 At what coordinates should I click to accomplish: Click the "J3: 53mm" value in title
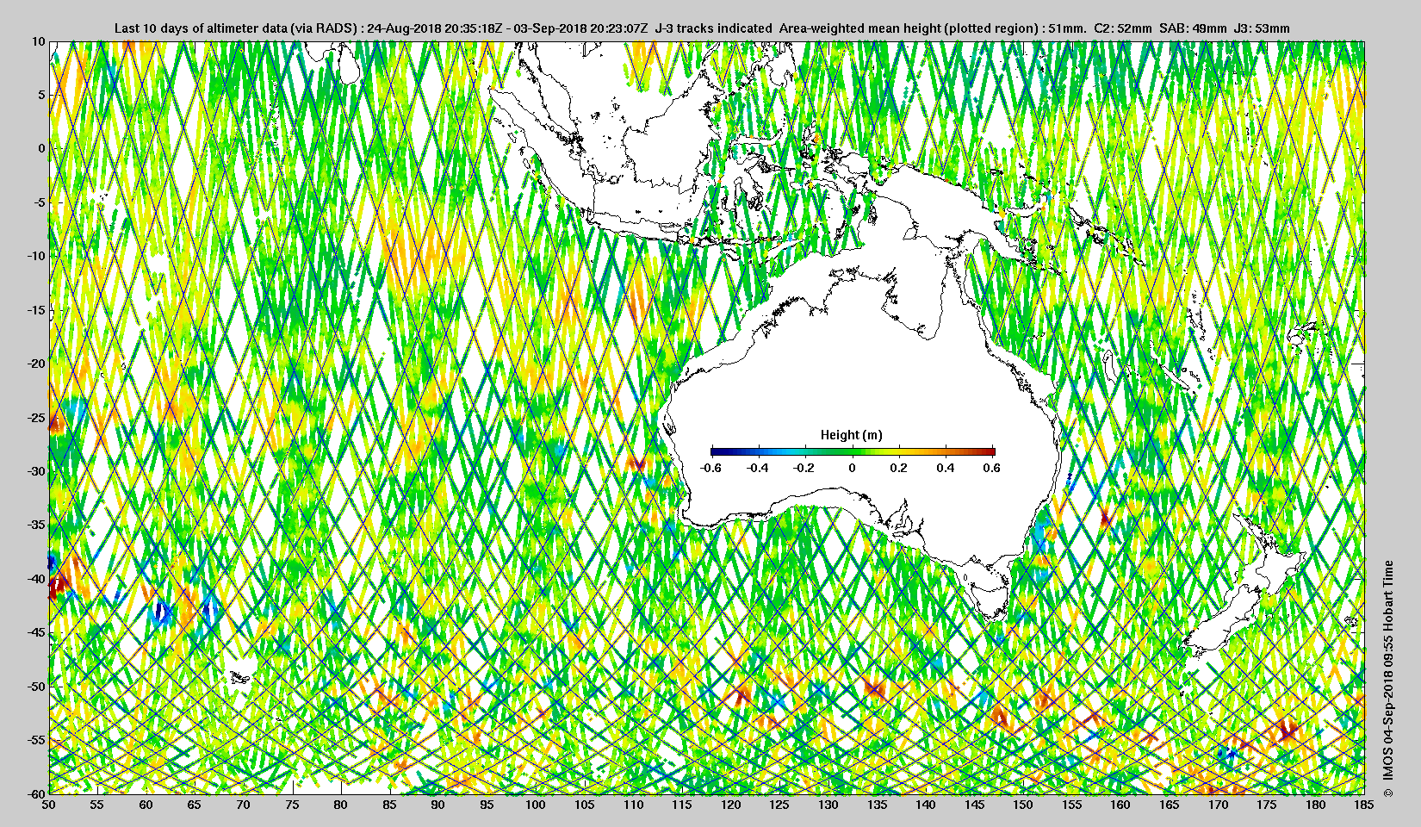1262,28
